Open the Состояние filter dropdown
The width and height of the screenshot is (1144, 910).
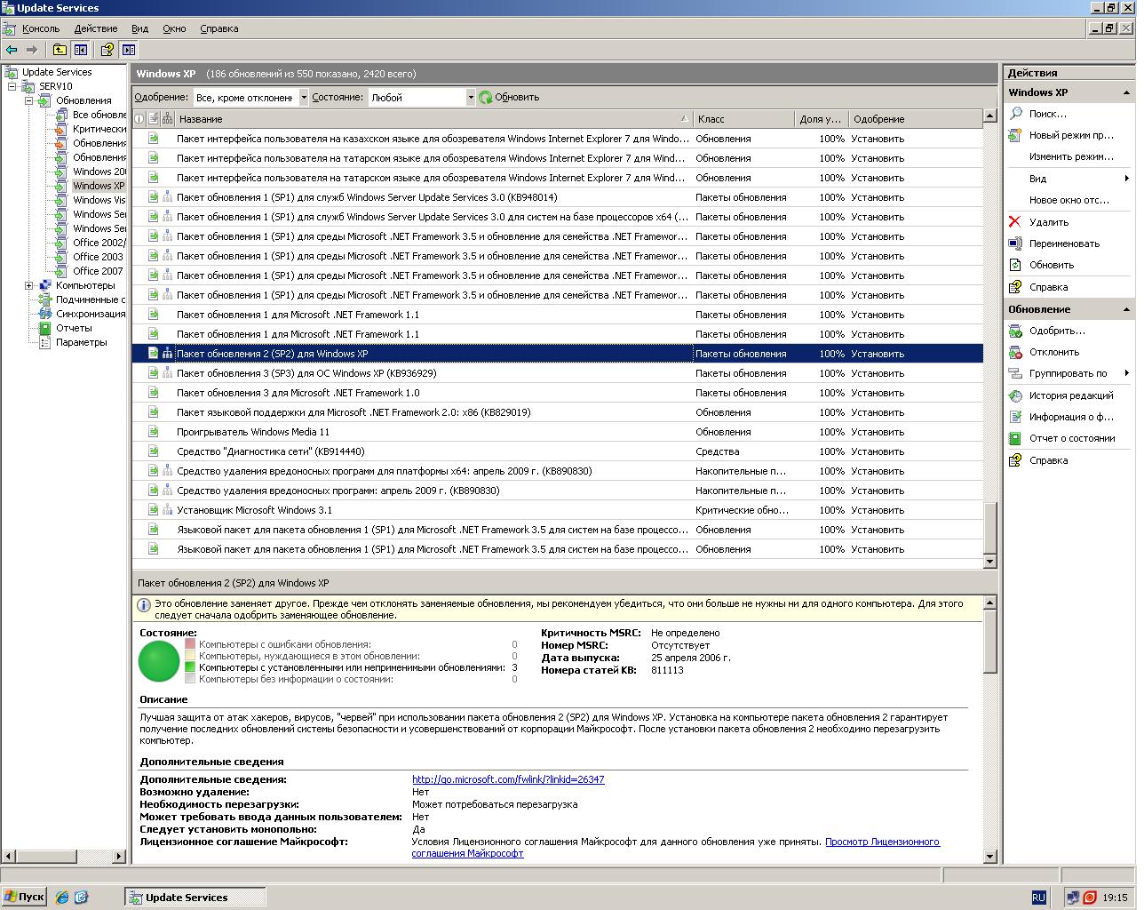click(471, 98)
